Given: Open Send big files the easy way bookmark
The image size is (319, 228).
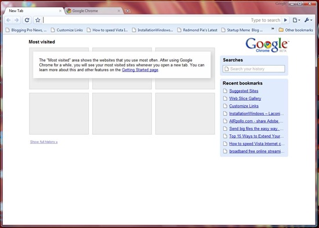Looking at the screenshot, I should coord(256,128).
